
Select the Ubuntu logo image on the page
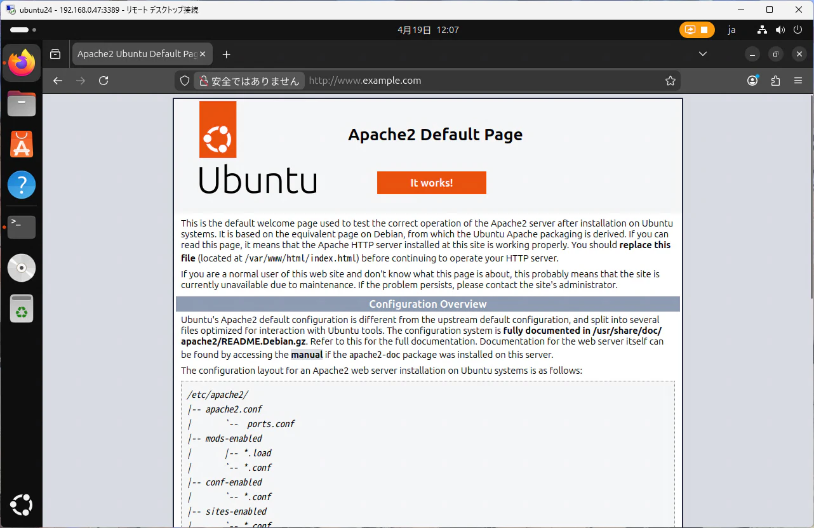(x=258, y=147)
